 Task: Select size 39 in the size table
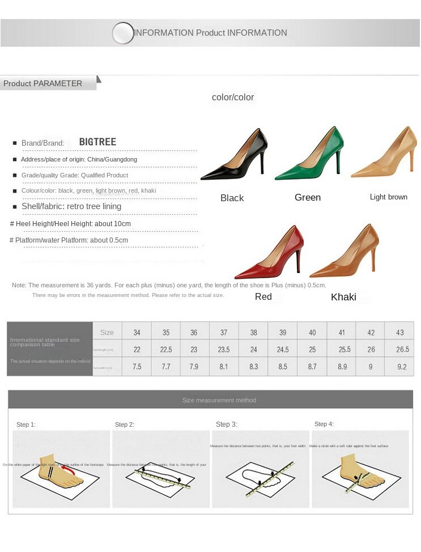point(283,332)
